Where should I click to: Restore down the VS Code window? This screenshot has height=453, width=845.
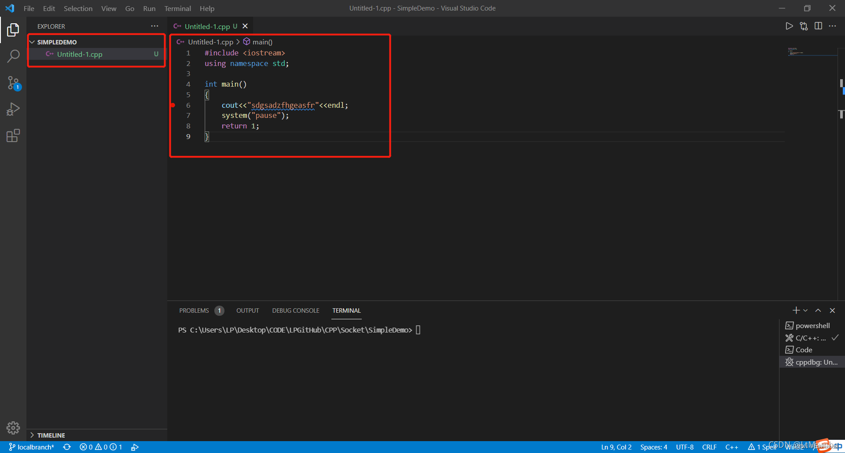pyautogui.click(x=807, y=8)
